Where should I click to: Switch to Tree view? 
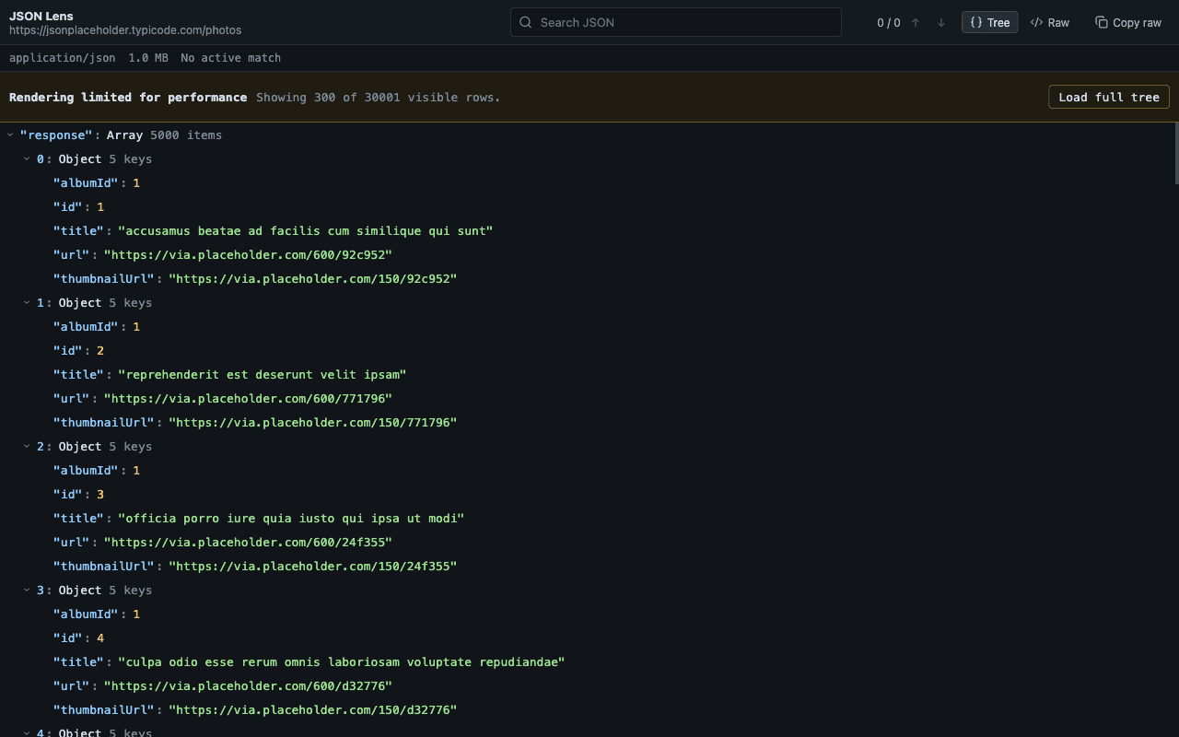[x=990, y=22]
